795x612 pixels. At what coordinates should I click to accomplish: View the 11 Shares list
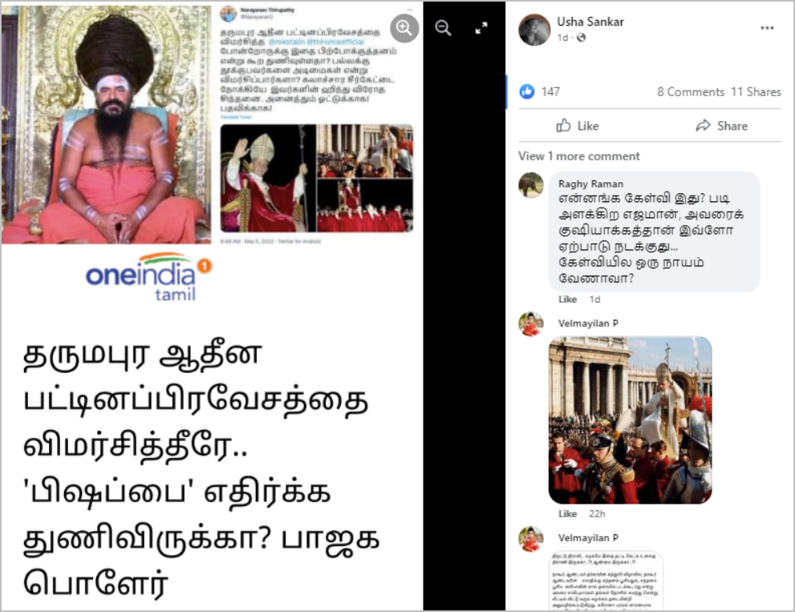(756, 91)
